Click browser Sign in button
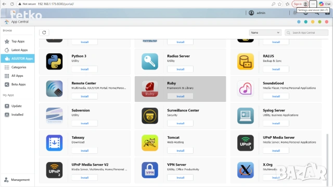The height and width of the screenshot is (187, 333). (300, 4)
